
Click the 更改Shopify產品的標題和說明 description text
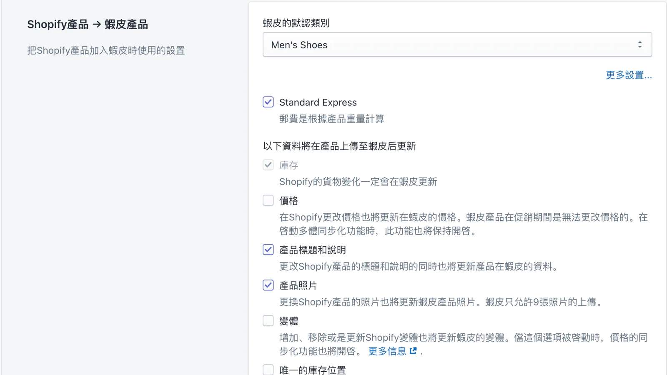(420, 266)
